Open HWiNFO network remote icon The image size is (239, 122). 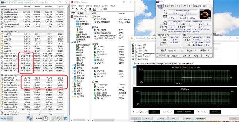pyautogui.click(x=29, y=118)
